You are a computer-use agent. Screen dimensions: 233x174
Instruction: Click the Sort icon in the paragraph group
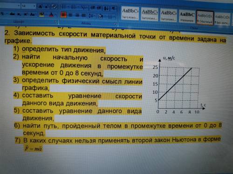[106, 8]
